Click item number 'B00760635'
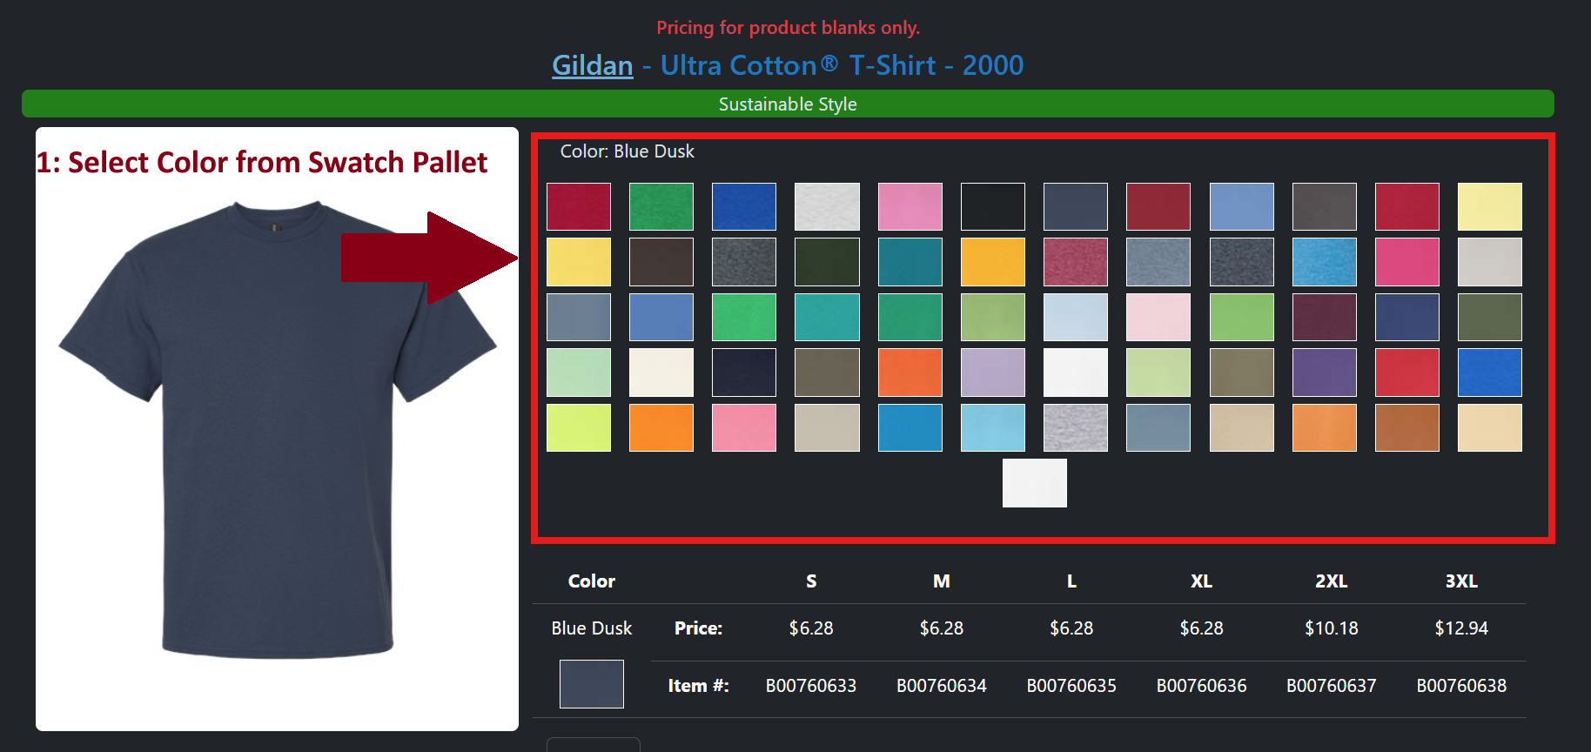Viewport: 1591px width, 752px height. pyautogui.click(x=1071, y=686)
